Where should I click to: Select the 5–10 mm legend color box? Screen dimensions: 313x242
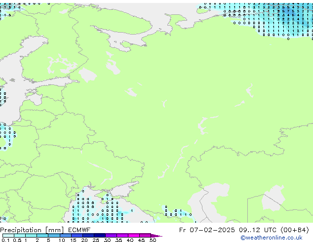click(x=54, y=236)
